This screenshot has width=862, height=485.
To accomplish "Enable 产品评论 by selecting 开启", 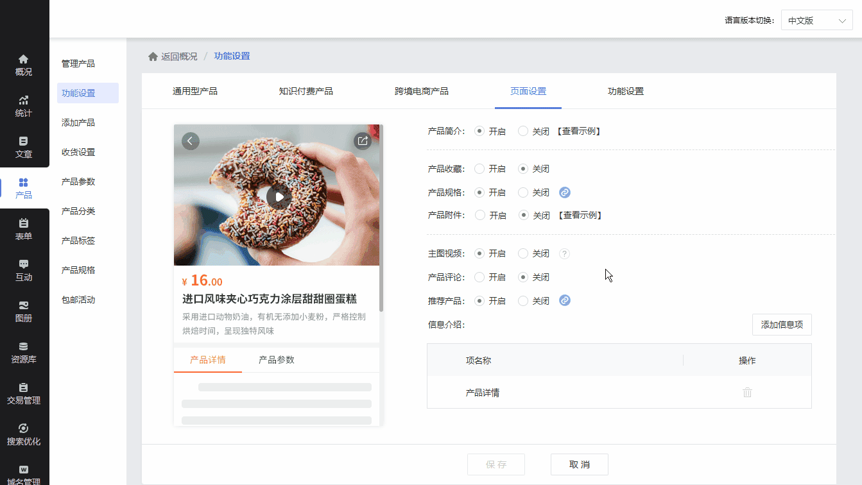I will [479, 277].
